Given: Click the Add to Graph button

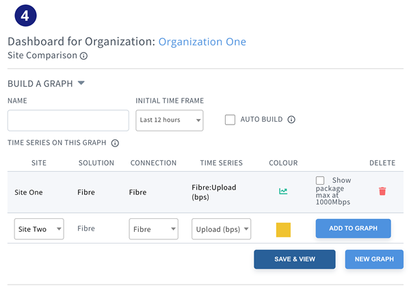Looking at the screenshot, I should (x=353, y=228).
